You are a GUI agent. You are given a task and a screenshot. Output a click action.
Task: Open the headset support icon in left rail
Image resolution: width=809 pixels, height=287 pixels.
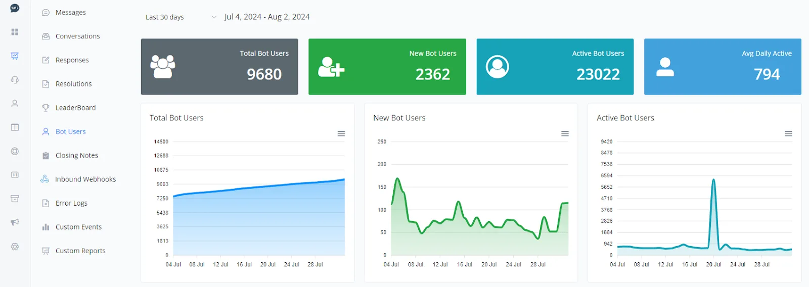coord(15,80)
